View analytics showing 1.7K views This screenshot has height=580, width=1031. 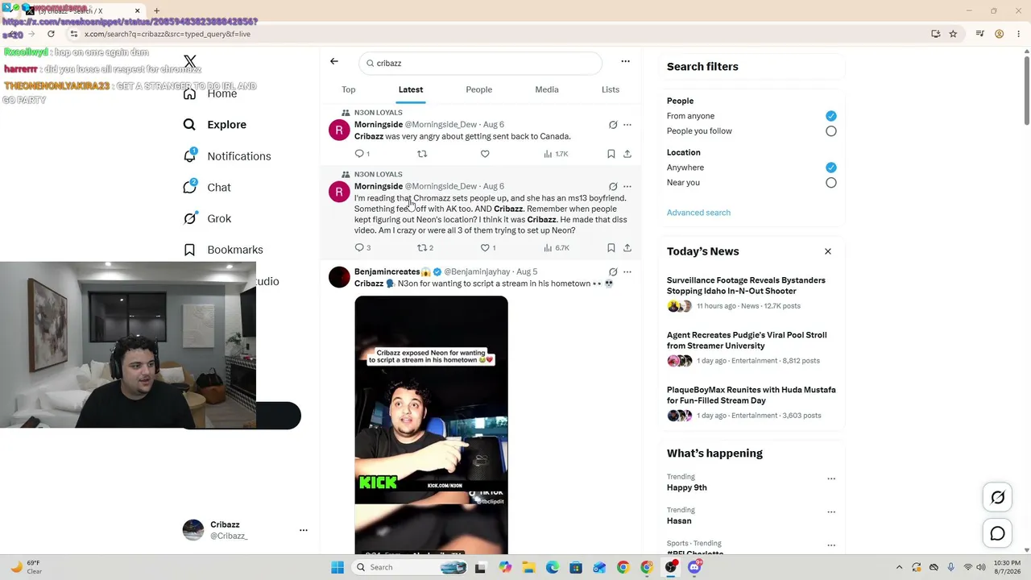click(x=556, y=154)
